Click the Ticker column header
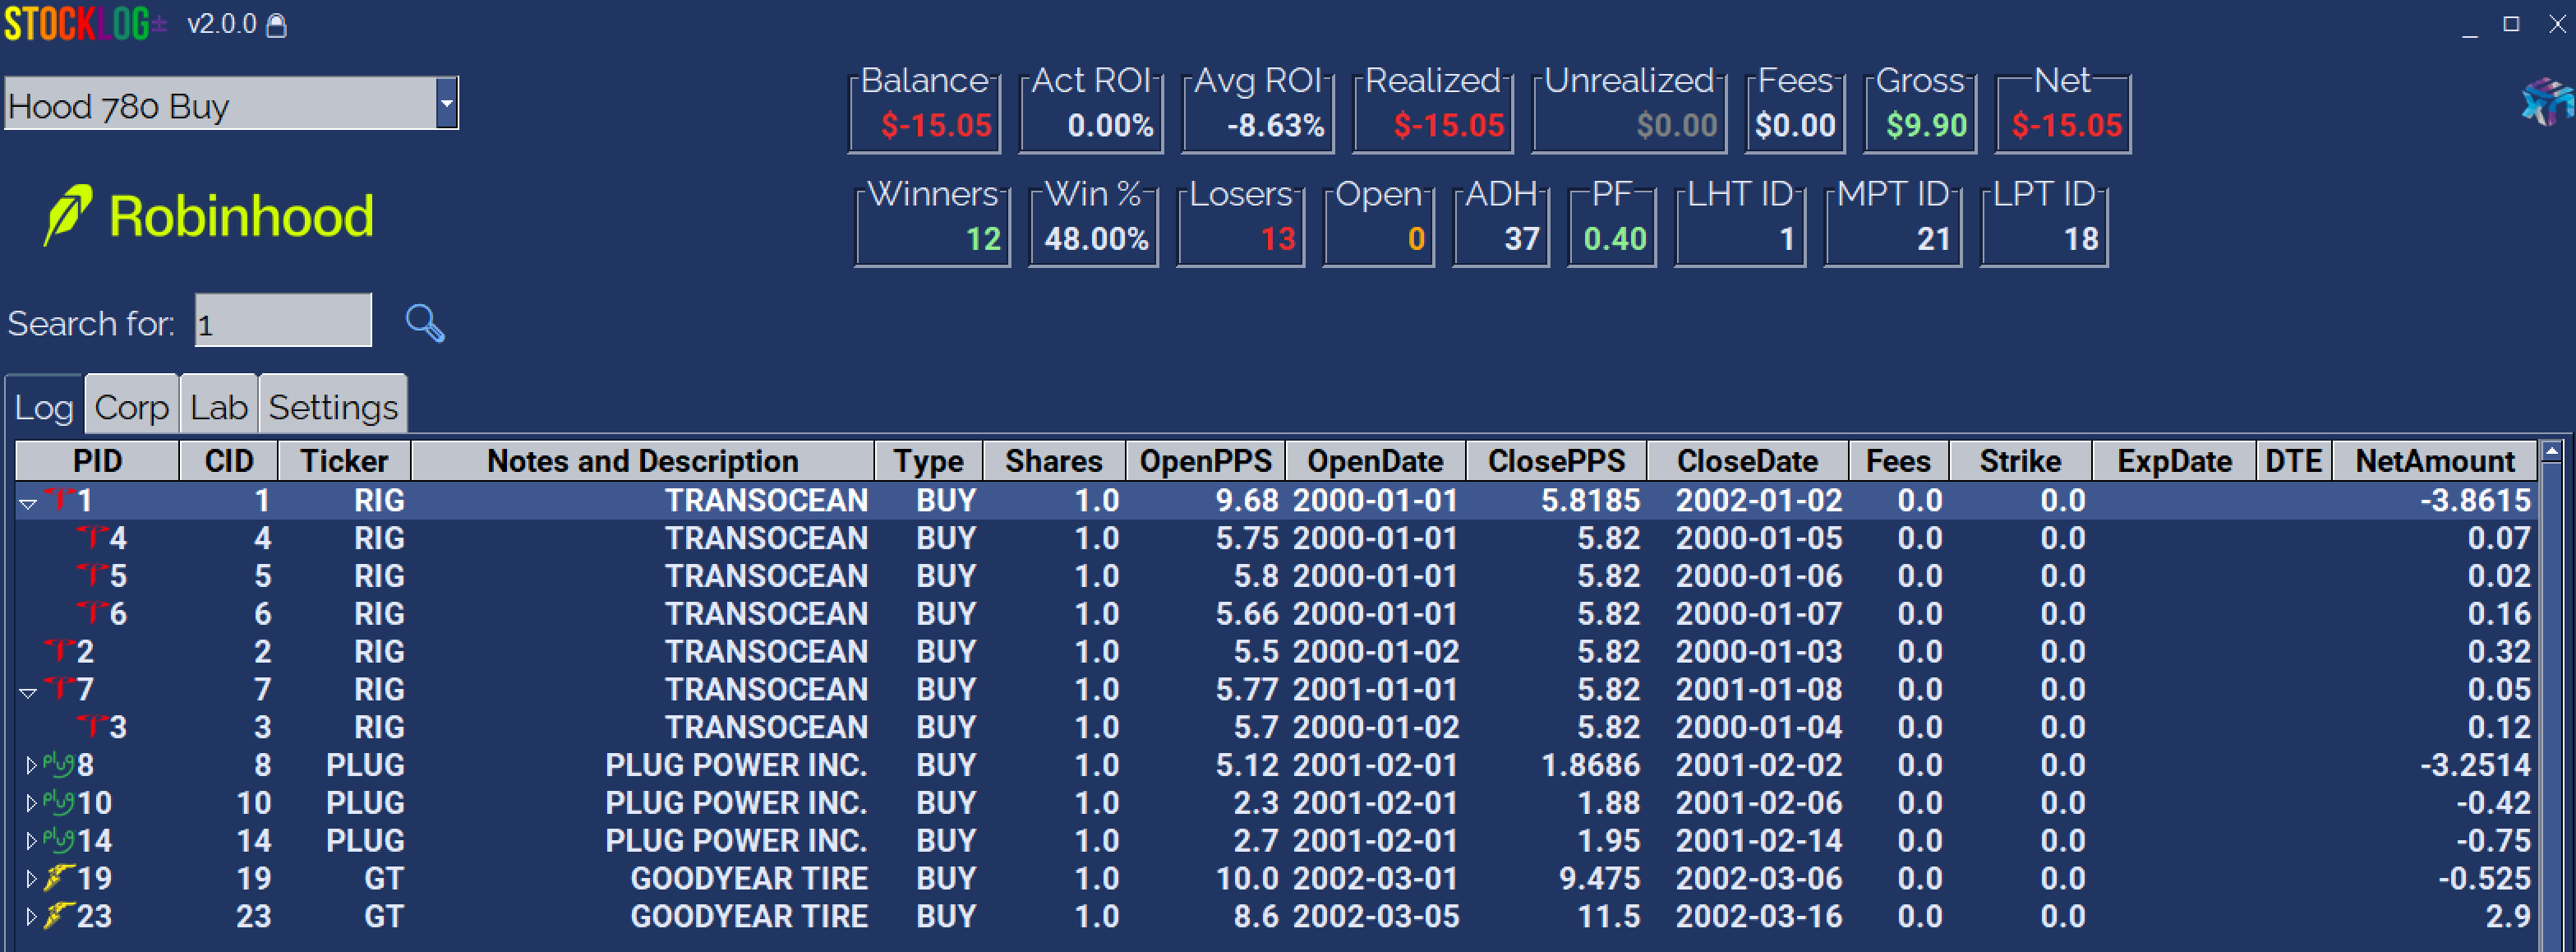The height and width of the screenshot is (952, 2576). click(343, 461)
